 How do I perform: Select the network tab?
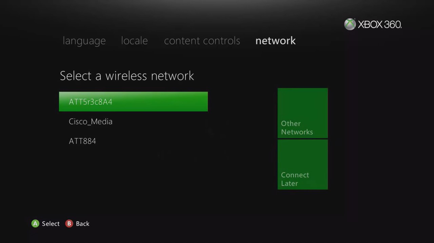point(275,41)
